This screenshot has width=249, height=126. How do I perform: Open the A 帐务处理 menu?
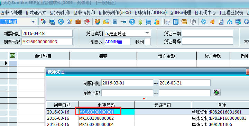click(12, 12)
